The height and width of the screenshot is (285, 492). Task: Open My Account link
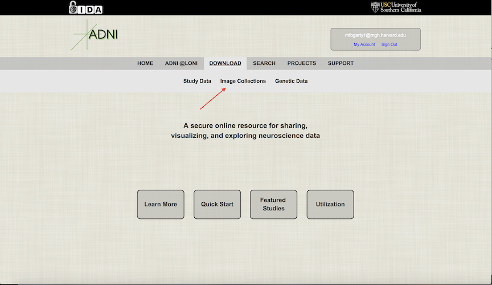pos(364,44)
